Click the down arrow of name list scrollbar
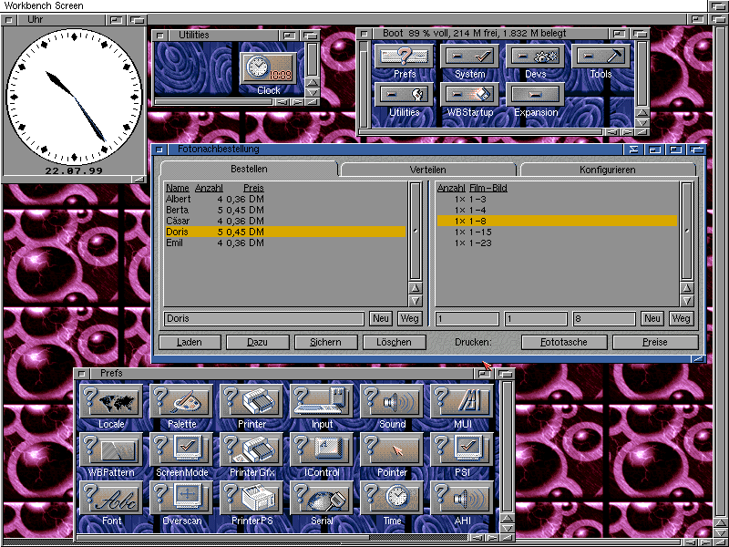This screenshot has width=729, height=547. (416, 300)
